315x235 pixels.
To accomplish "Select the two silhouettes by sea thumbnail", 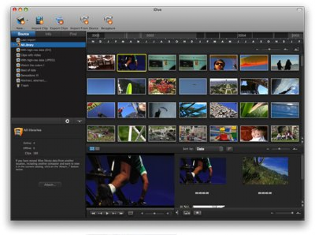I will (x=285, y=63).
